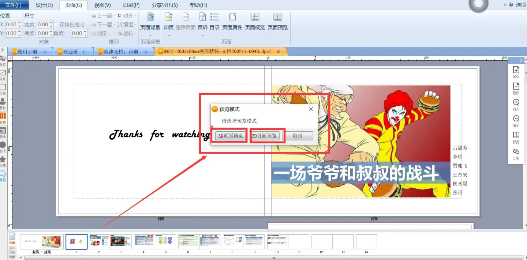527x260 pixels.
Task: Click the 3D页面预览 button
Action: 230,136
